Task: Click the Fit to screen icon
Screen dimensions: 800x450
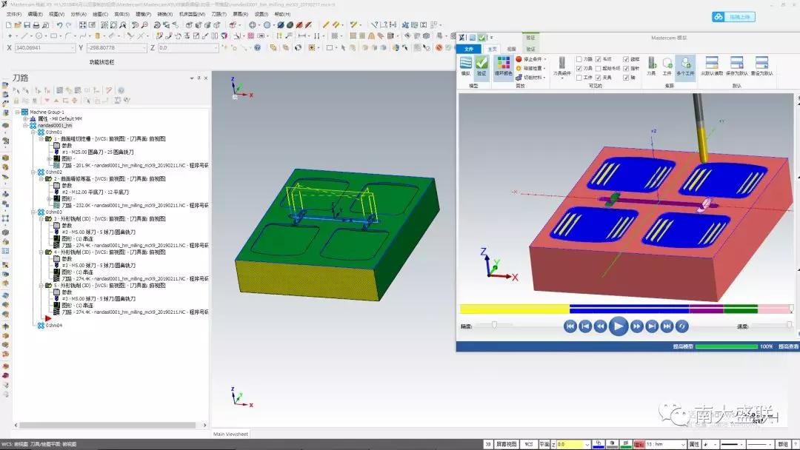Action: pos(83,25)
